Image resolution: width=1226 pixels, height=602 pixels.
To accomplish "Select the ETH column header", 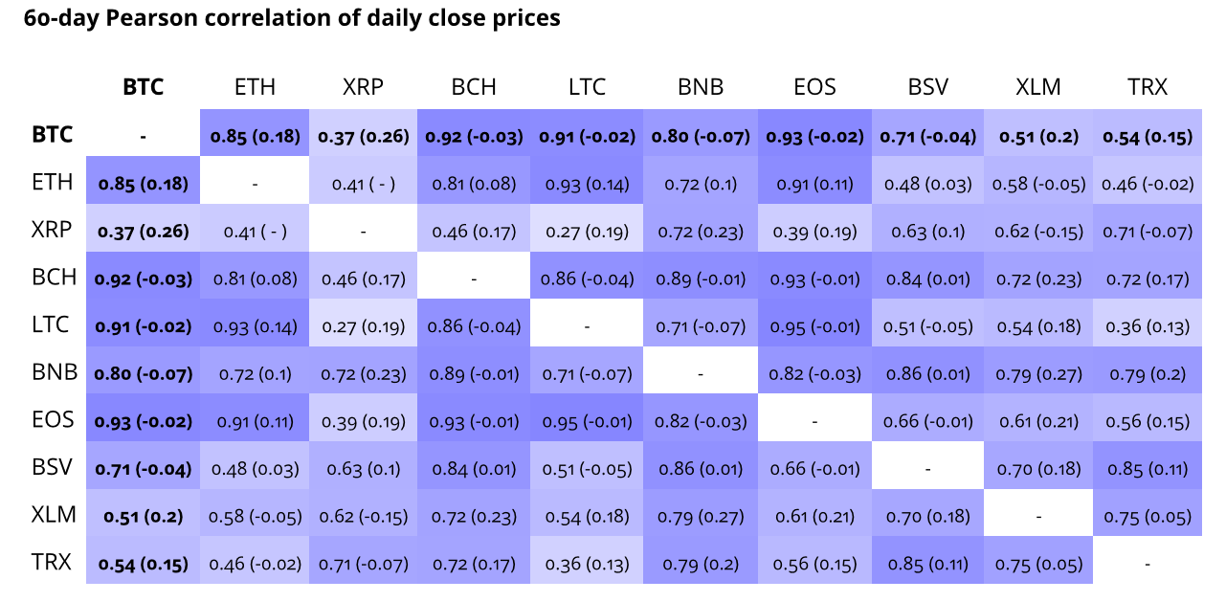I will pos(255,87).
